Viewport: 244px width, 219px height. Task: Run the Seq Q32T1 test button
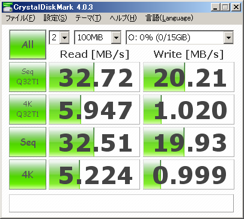pyautogui.click(x=28, y=77)
